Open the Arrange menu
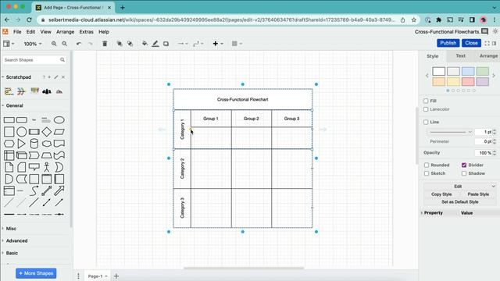Viewport: 500px width, 281px height. pyautogui.click(x=65, y=32)
